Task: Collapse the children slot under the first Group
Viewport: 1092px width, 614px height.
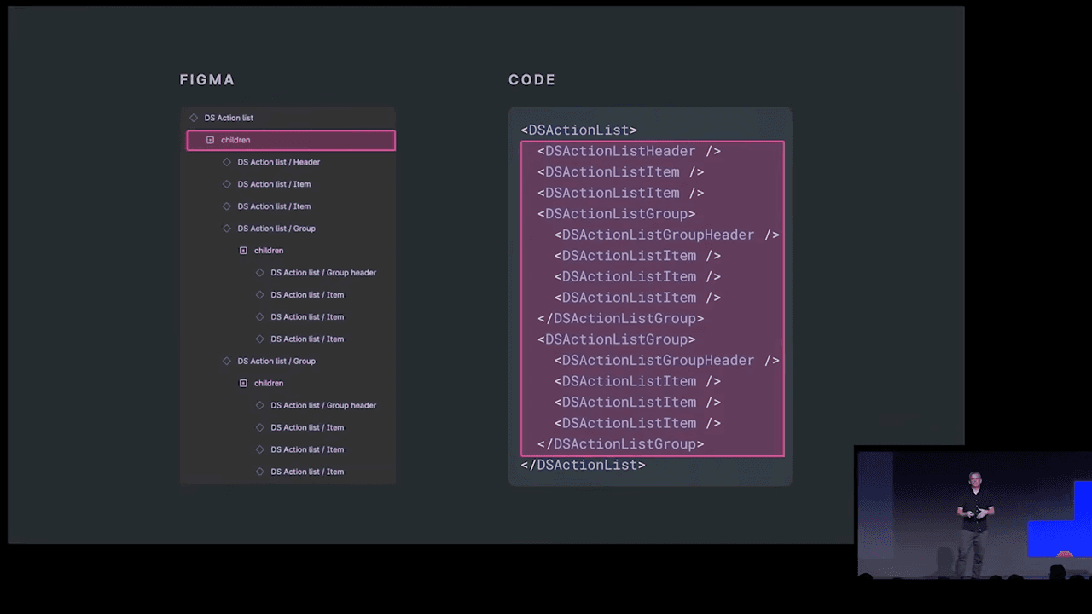Action: pos(243,250)
